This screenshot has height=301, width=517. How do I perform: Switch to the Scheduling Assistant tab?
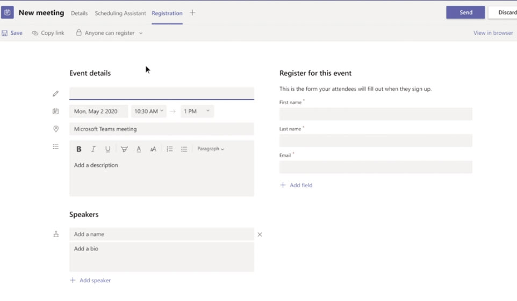(x=120, y=13)
